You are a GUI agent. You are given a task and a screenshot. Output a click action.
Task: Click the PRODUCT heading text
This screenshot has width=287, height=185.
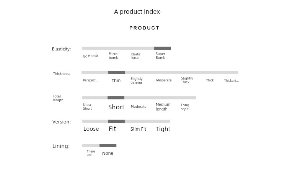point(144,28)
